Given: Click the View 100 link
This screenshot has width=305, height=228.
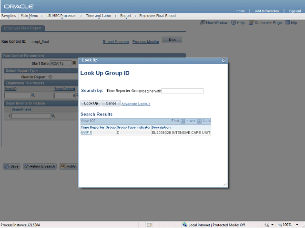Looking at the screenshot, I should coord(88,121).
